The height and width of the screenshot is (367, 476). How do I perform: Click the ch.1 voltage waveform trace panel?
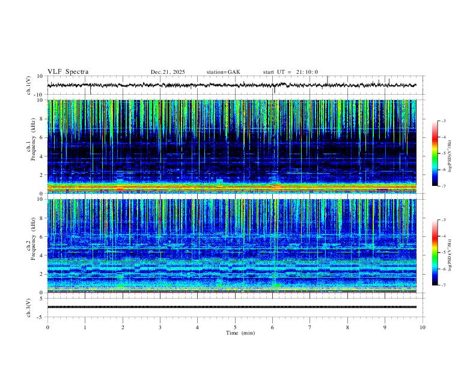[236, 85]
